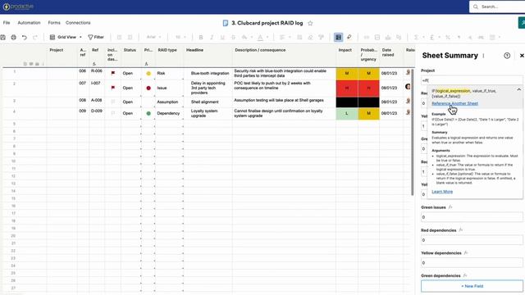Click the Reference Another Sheet link
The image size is (525, 295).
tap(454, 103)
